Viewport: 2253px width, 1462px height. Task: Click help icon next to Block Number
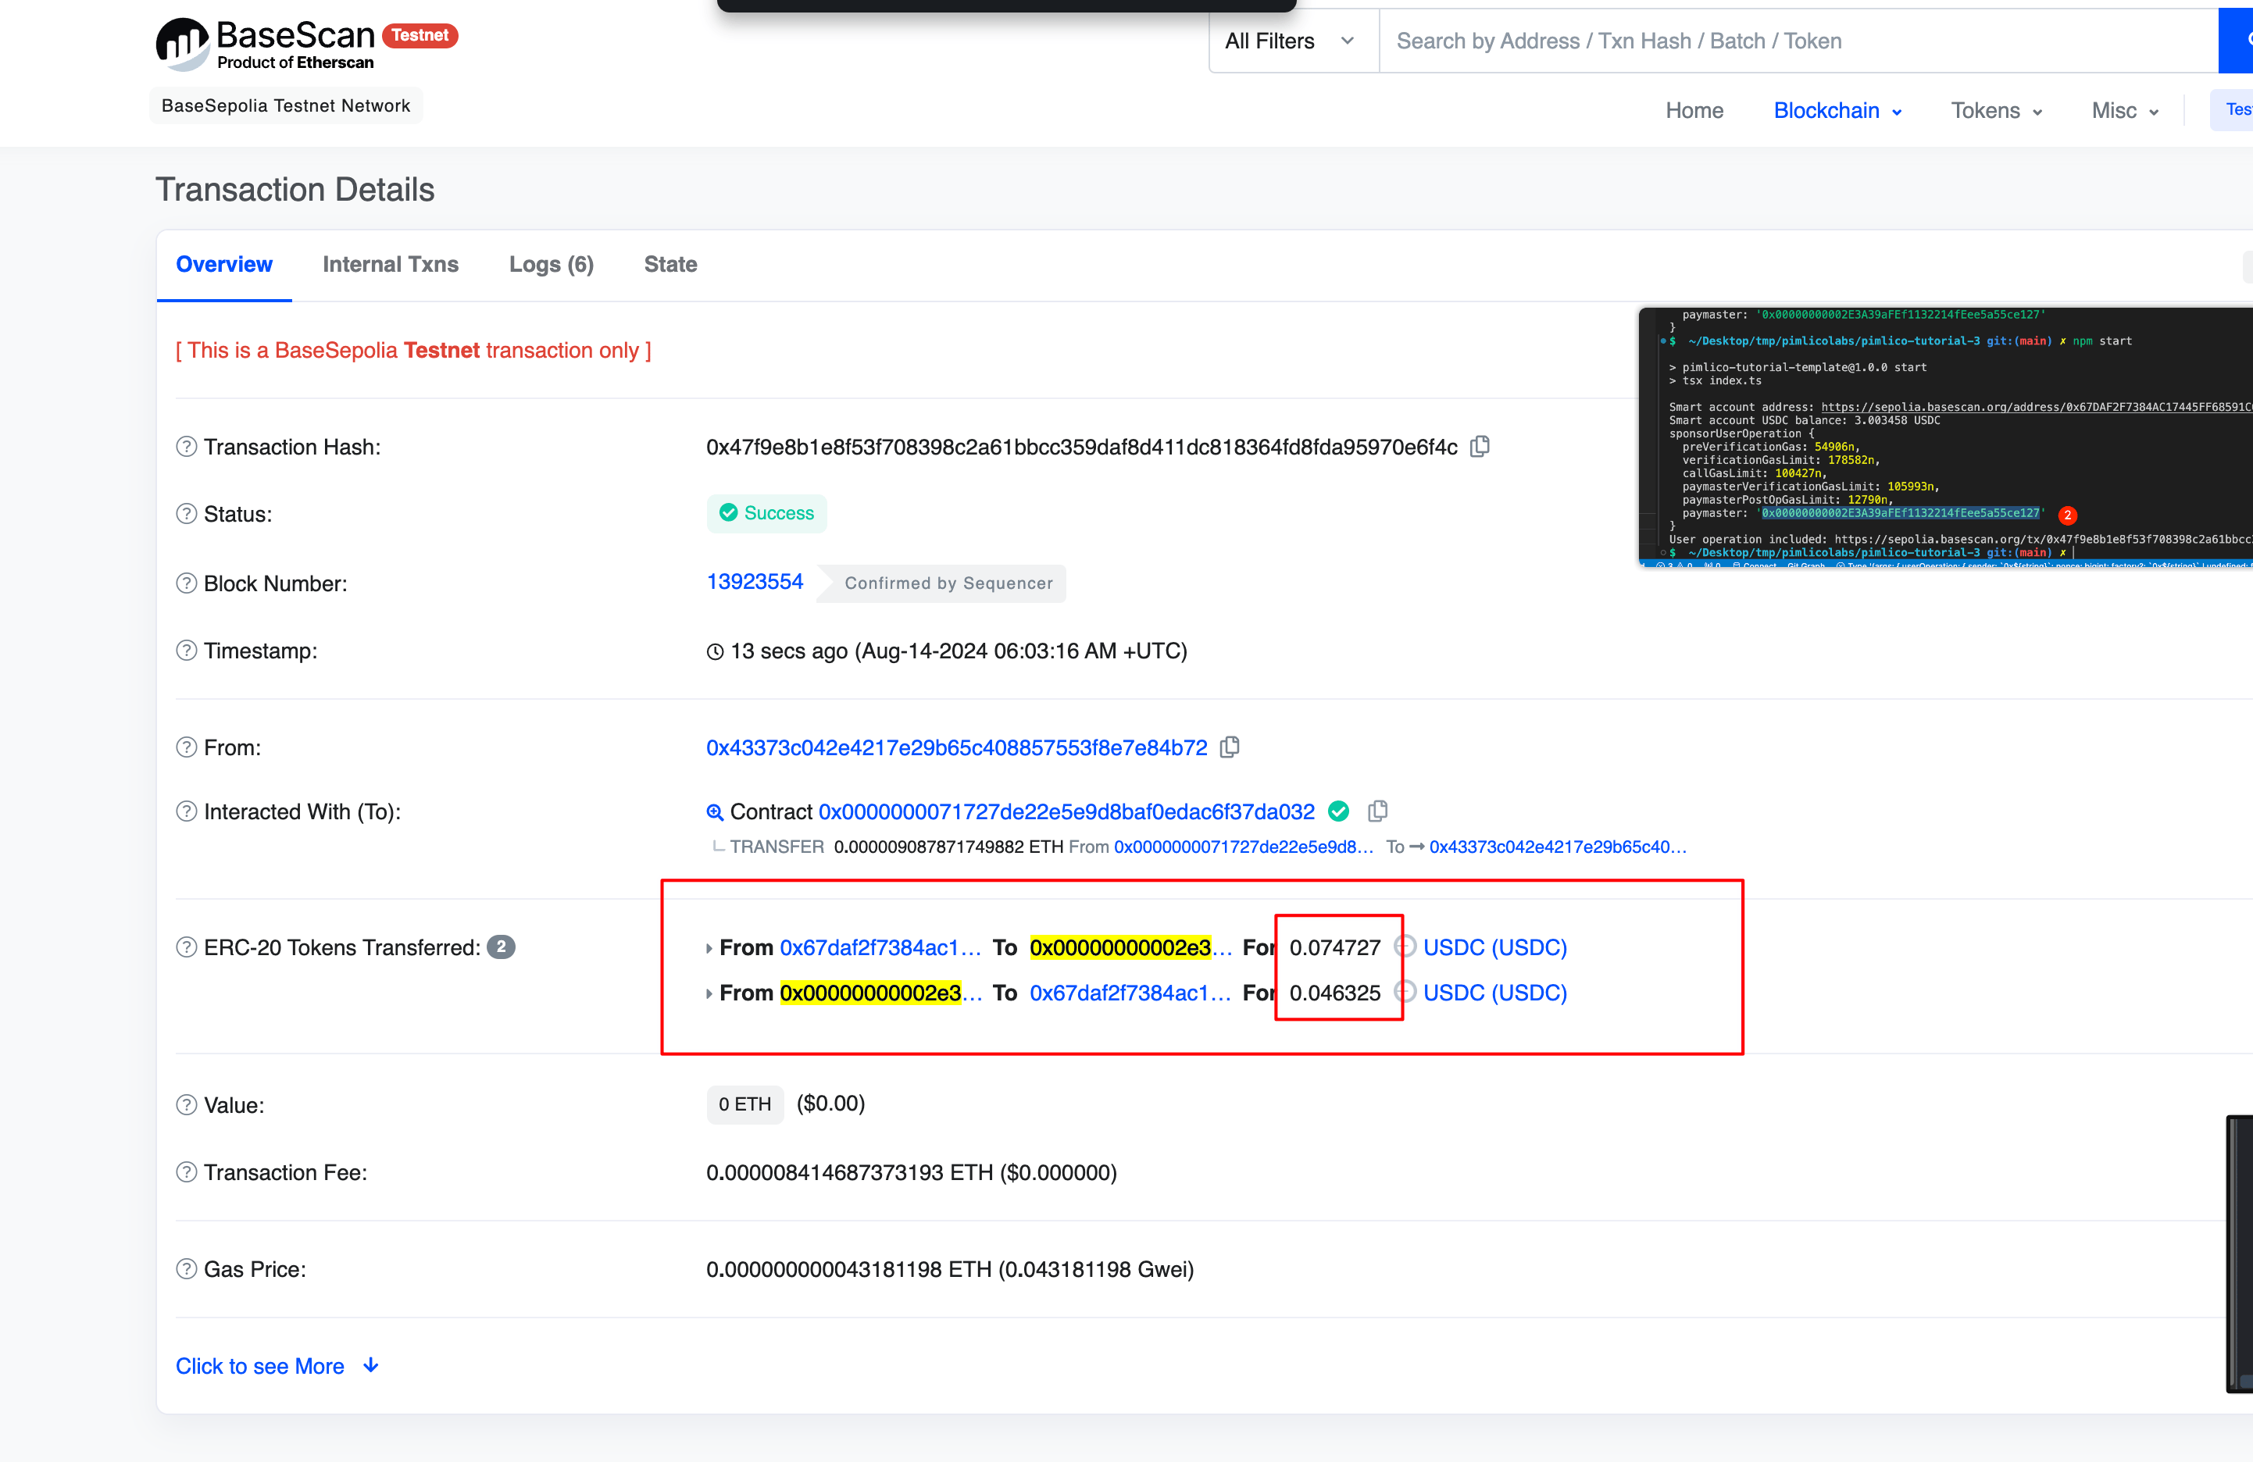(187, 583)
